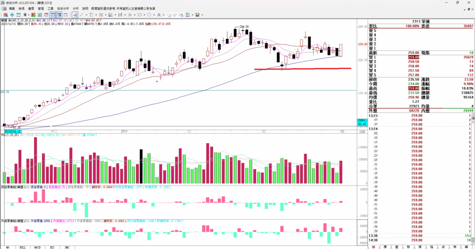Select the rectangle drawing tool

140,14
